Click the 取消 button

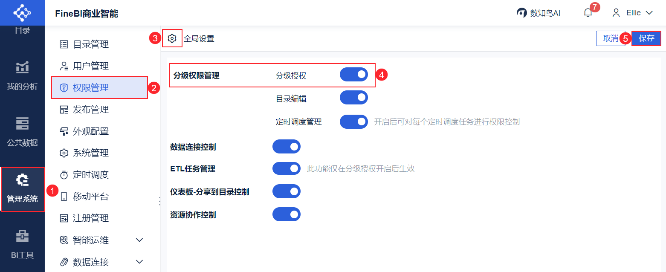click(611, 38)
